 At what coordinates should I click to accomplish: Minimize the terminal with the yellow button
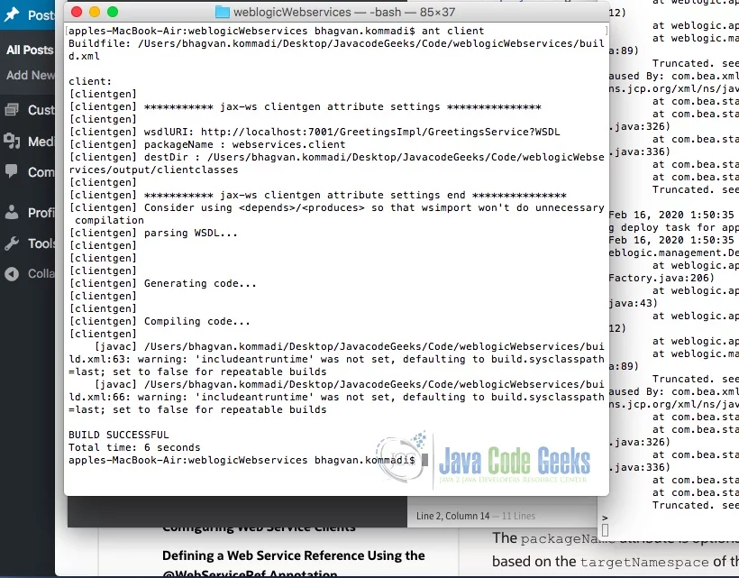coord(95,12)
